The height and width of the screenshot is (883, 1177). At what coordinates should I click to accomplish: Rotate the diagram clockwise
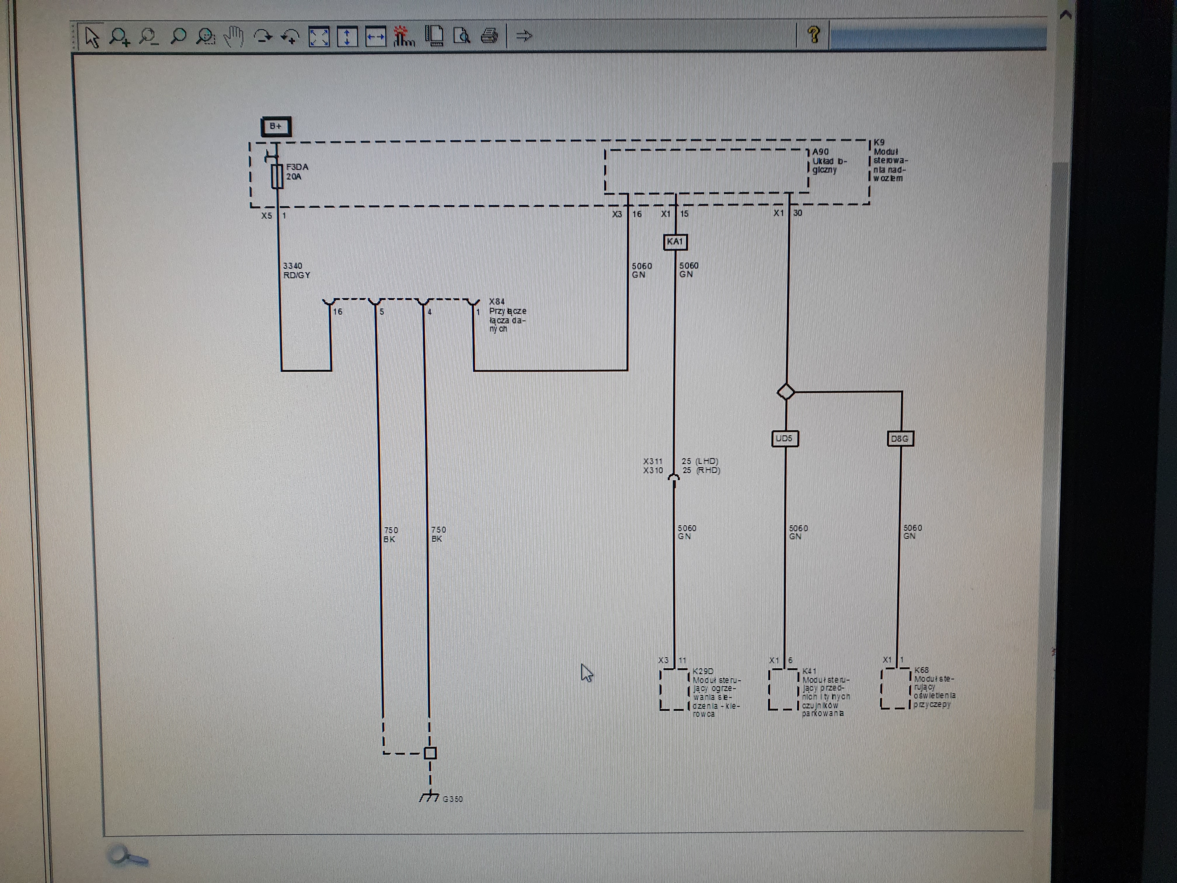point(262,37)
